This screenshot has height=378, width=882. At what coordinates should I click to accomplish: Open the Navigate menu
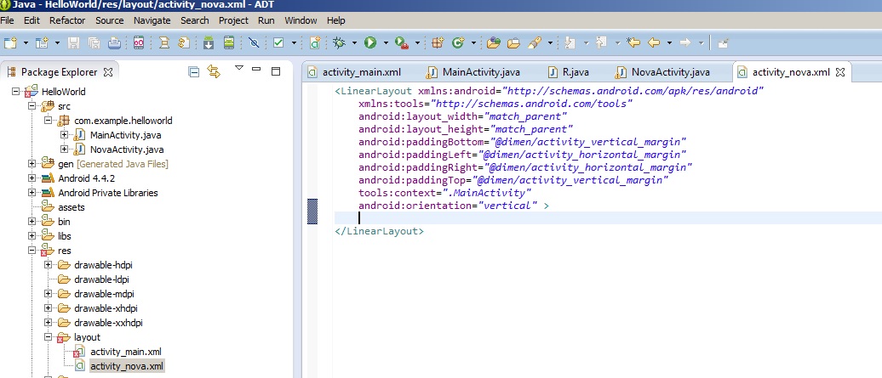(x=152, y=20)
